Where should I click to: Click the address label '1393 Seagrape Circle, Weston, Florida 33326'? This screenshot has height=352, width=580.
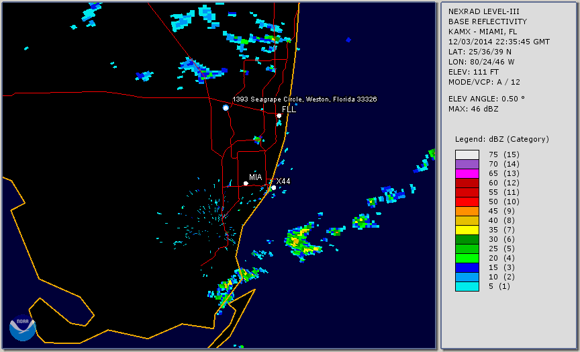coord(304,99)
